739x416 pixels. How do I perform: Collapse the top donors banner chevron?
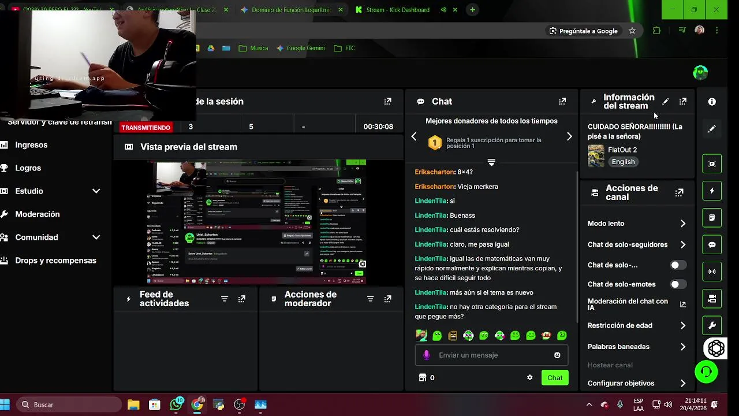pos(491,163)
